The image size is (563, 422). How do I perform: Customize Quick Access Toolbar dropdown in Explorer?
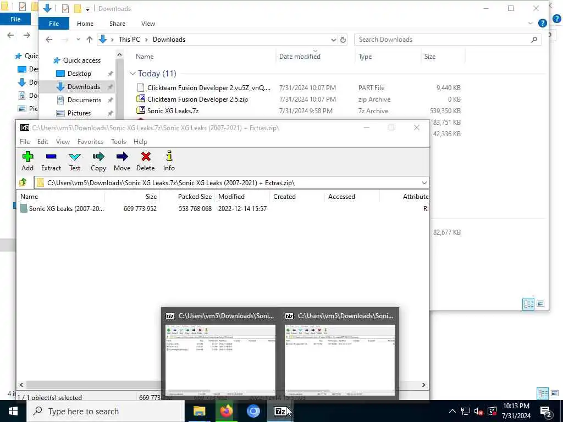pos(87,9)
